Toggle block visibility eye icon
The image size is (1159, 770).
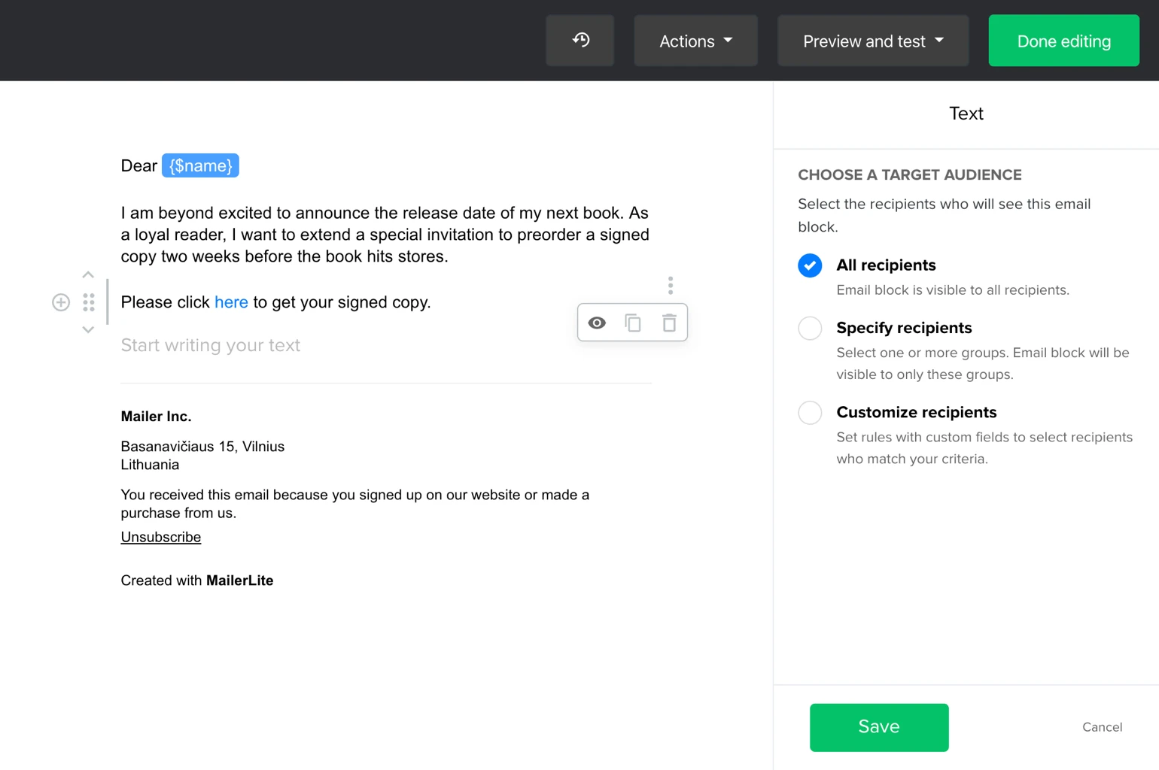pos(597,323)
